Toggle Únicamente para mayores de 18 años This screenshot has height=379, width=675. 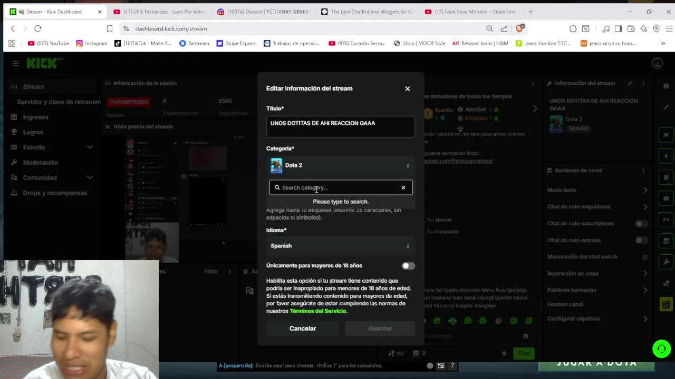[408, 266]
